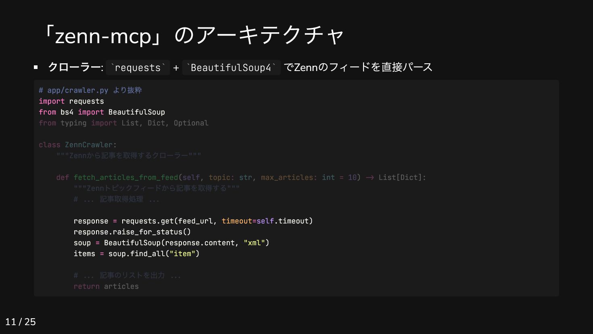Click the docstring Zennから記事を取得するクローラー
The height and width of the screenshot is (334, 593).
[x=129, y=156]
